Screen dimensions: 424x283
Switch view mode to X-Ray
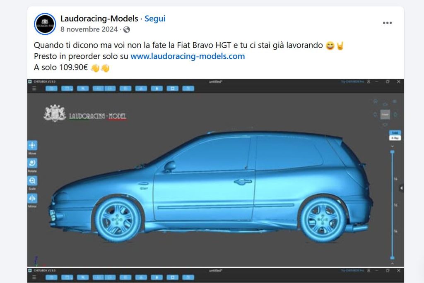click(395, 138)
